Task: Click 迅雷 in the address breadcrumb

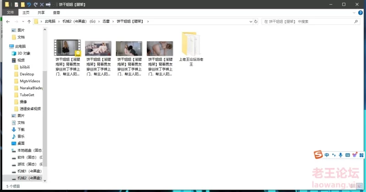Action: click(x=106, y=21)
